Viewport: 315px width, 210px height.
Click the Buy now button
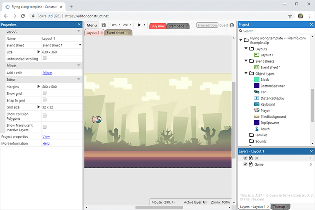tap(157, 26)
